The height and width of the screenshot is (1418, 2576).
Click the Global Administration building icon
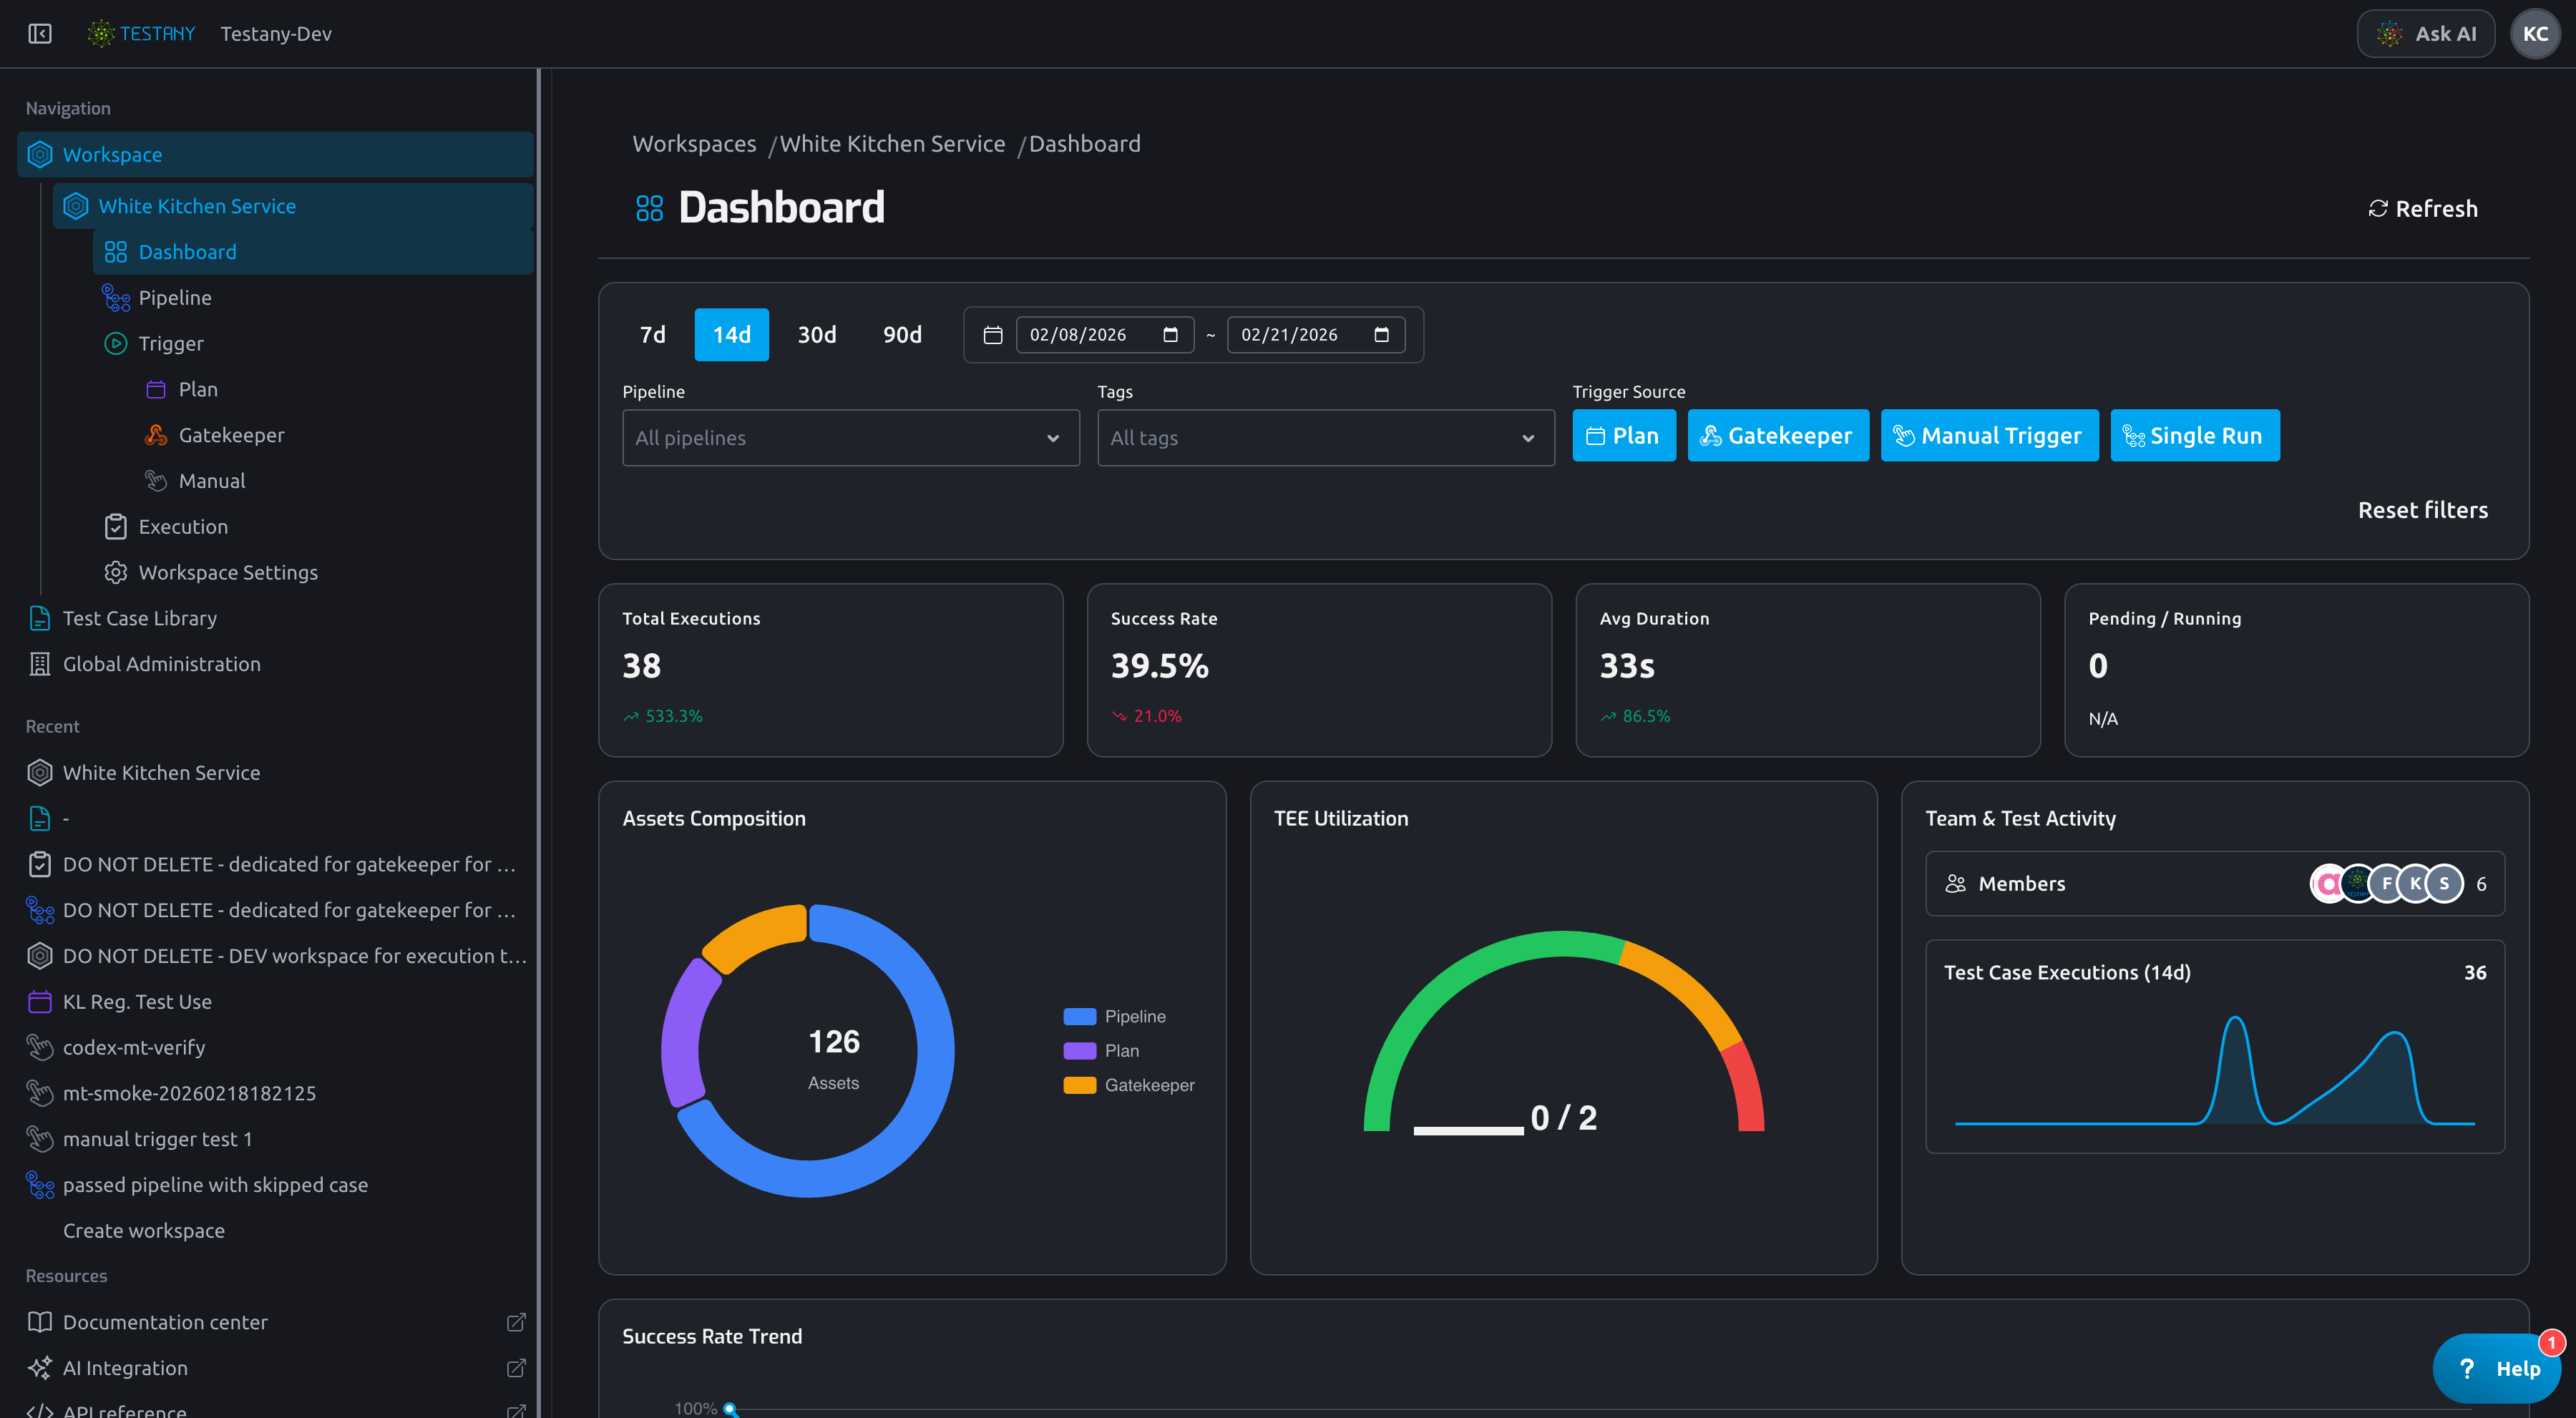click(40, 664)
